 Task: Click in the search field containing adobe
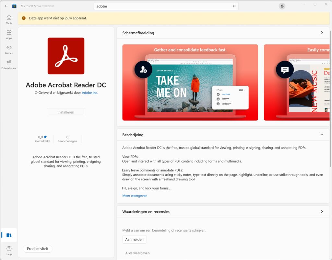pyautogui.click(x=166, y=6)
